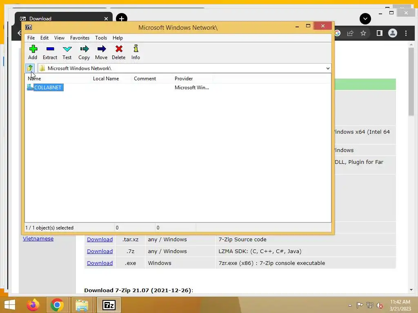Screen dimensions: 418x313
Task: Open the View menu
Action: 59,38
